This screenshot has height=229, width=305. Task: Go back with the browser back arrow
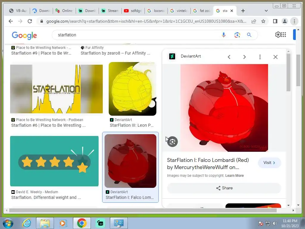click(x=11, y=21)
